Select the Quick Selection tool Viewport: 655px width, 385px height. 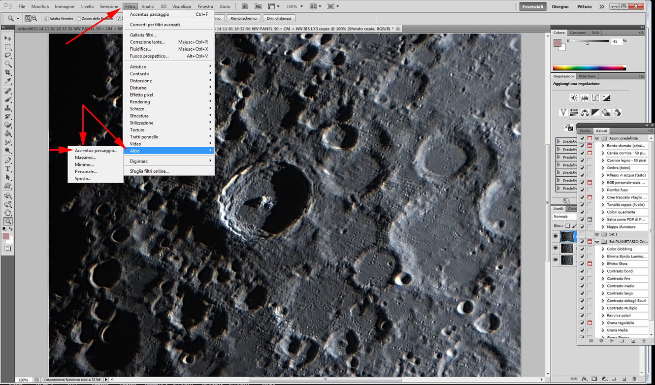tap(8, 64)
